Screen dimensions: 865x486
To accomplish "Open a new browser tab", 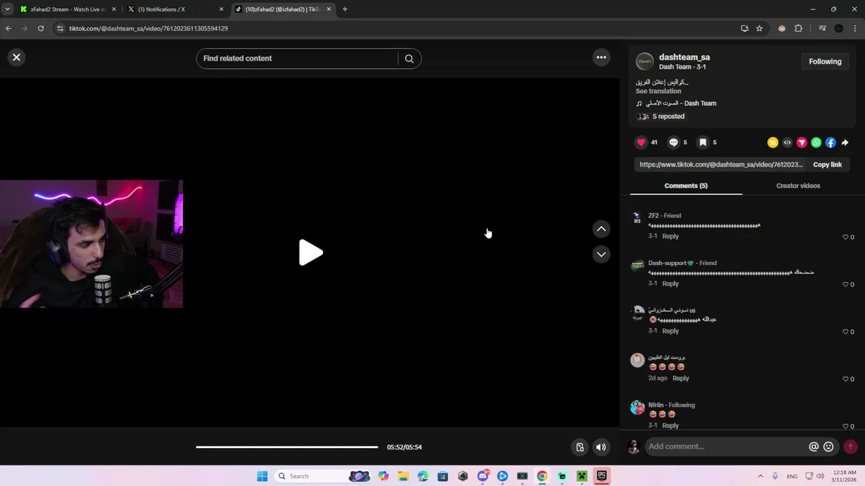I will 345,9.
